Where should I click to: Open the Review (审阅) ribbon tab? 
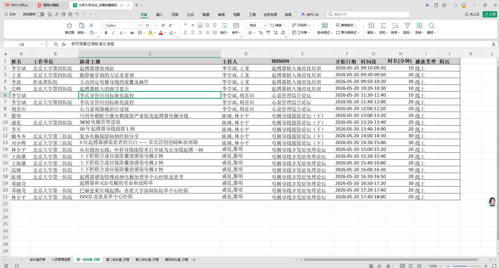click(221, 15)
